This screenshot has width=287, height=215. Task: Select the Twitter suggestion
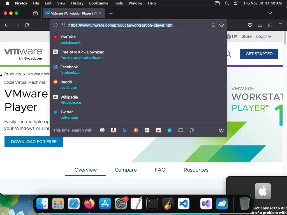pyautogui.click(x=138, y=114)
